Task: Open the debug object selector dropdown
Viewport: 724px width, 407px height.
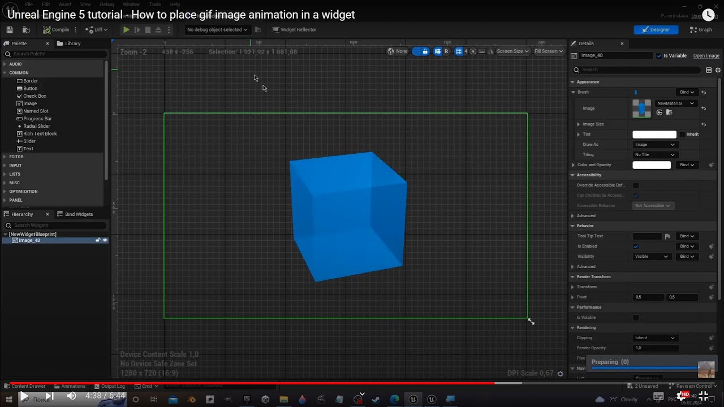Action: point(217,29)
